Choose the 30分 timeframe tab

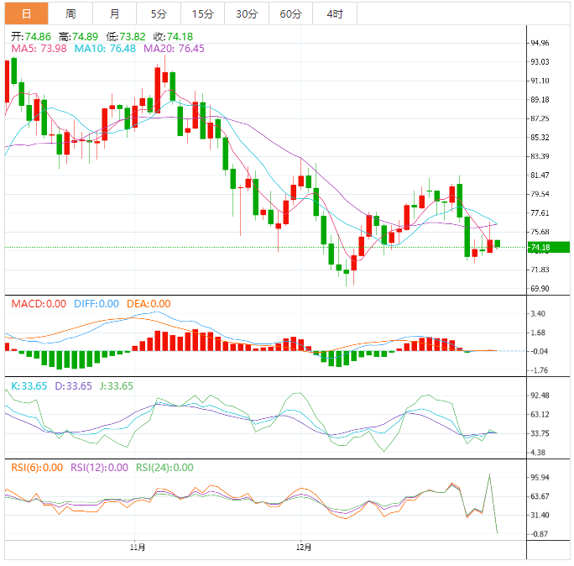tap(247, 13)
